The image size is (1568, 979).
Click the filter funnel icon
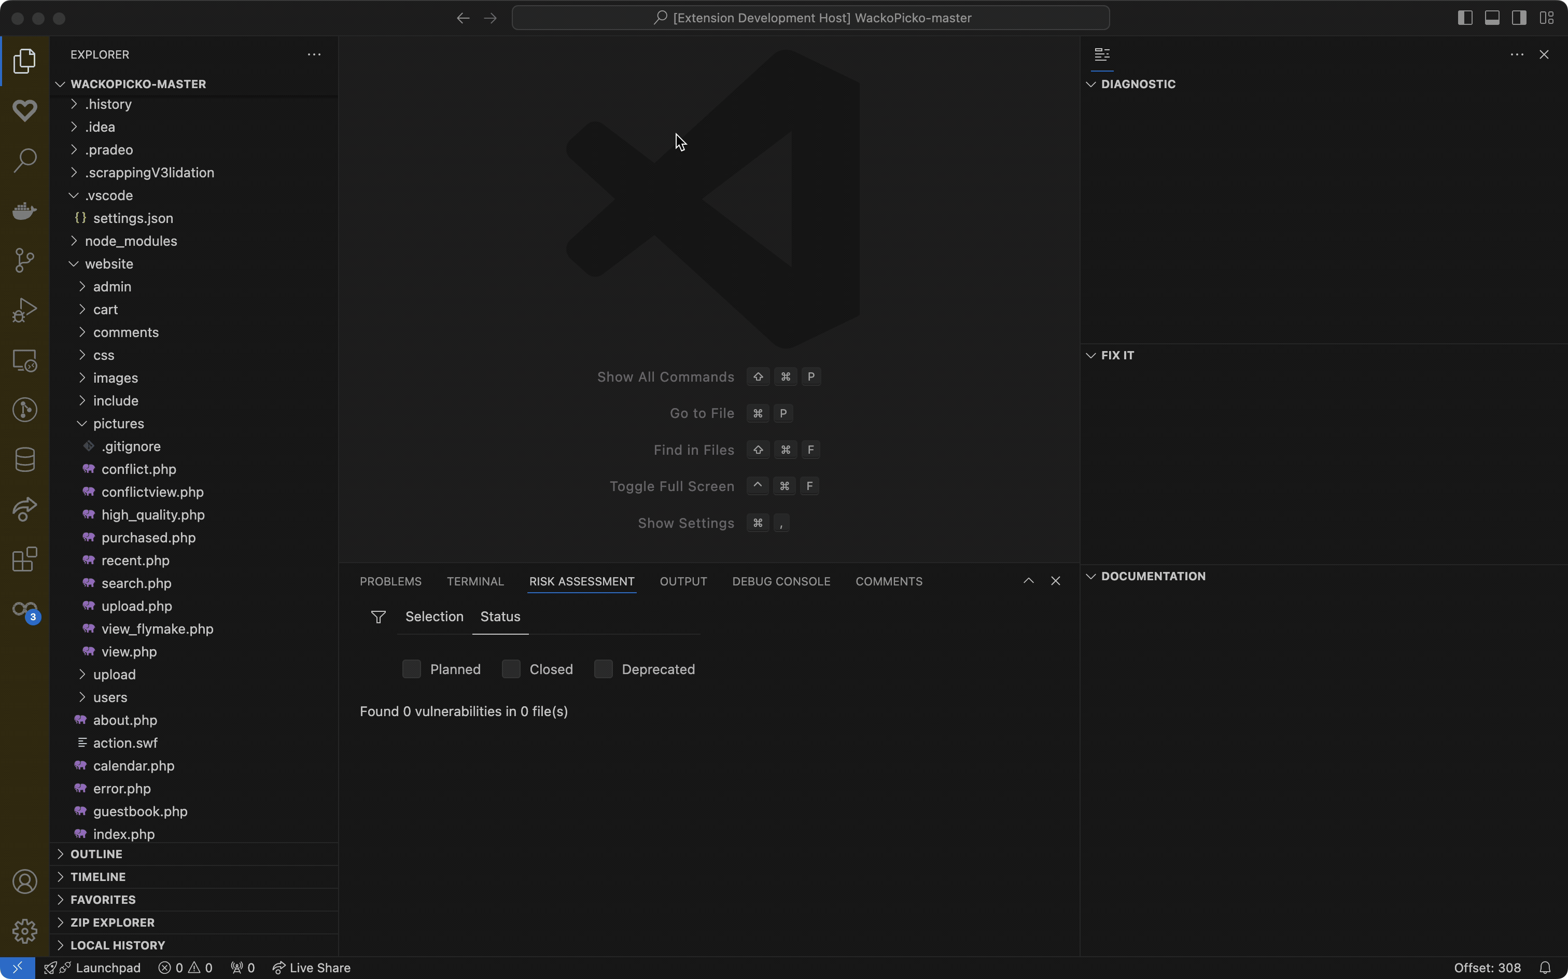point(378,617)
